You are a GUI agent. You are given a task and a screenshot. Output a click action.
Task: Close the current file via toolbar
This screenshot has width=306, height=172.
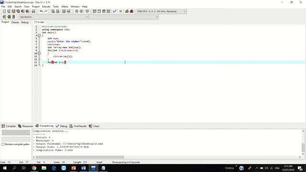[22, 11]
